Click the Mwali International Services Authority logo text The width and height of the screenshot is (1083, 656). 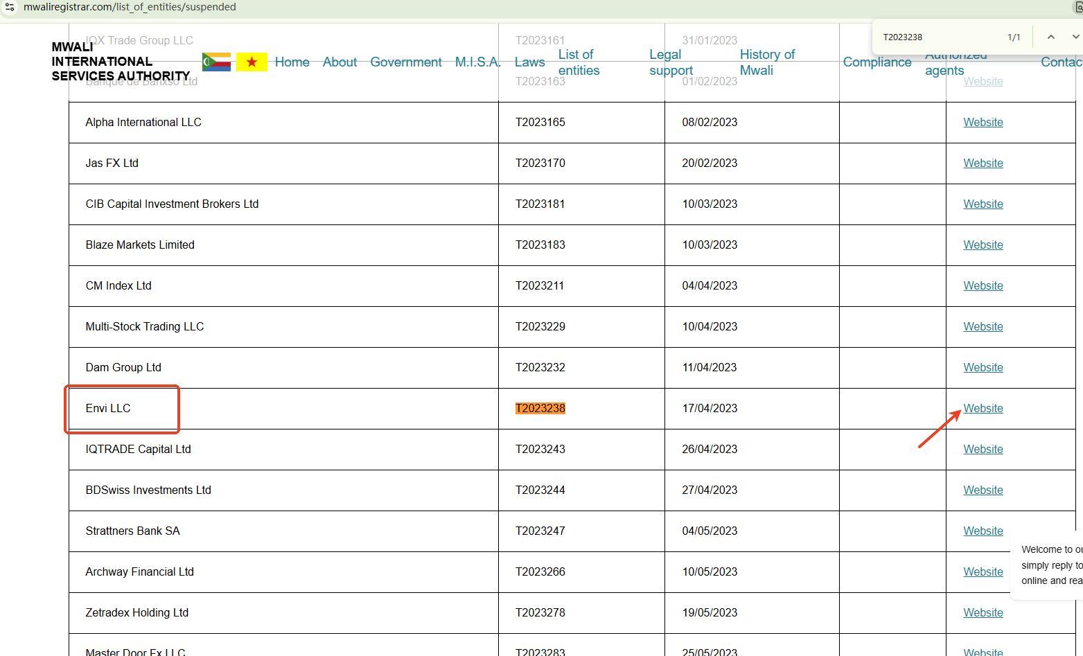coord(120,62)
